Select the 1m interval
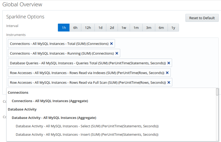 (x=136, y=28)
